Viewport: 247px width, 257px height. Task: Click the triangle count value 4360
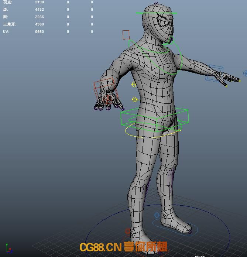point(40,24)
